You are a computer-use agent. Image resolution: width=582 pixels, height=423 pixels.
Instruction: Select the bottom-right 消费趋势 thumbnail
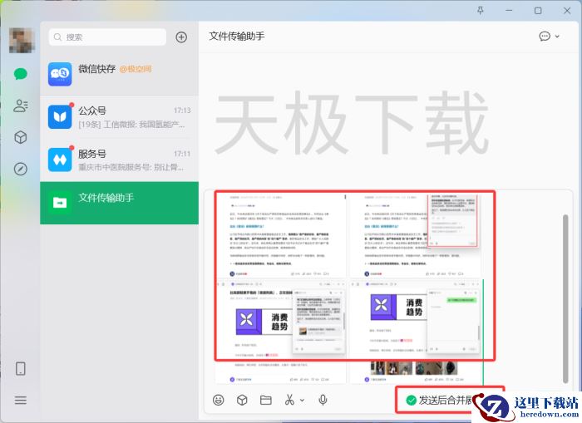pyautogui.click(x=415, y=332)
